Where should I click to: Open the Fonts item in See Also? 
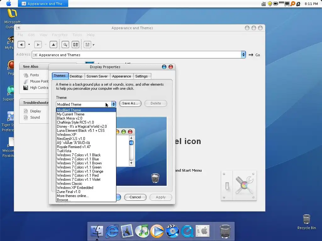(34, 75)
